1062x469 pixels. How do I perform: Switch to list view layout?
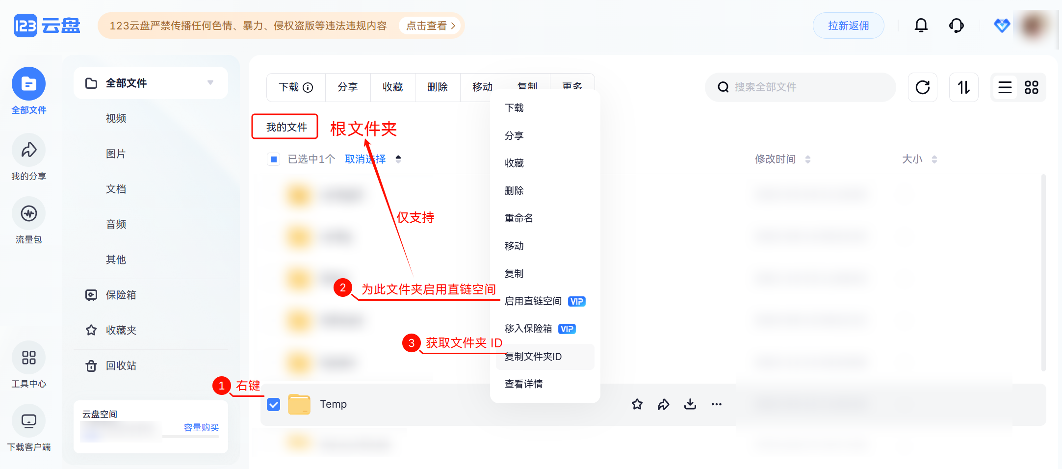(x=1005, y=87)
